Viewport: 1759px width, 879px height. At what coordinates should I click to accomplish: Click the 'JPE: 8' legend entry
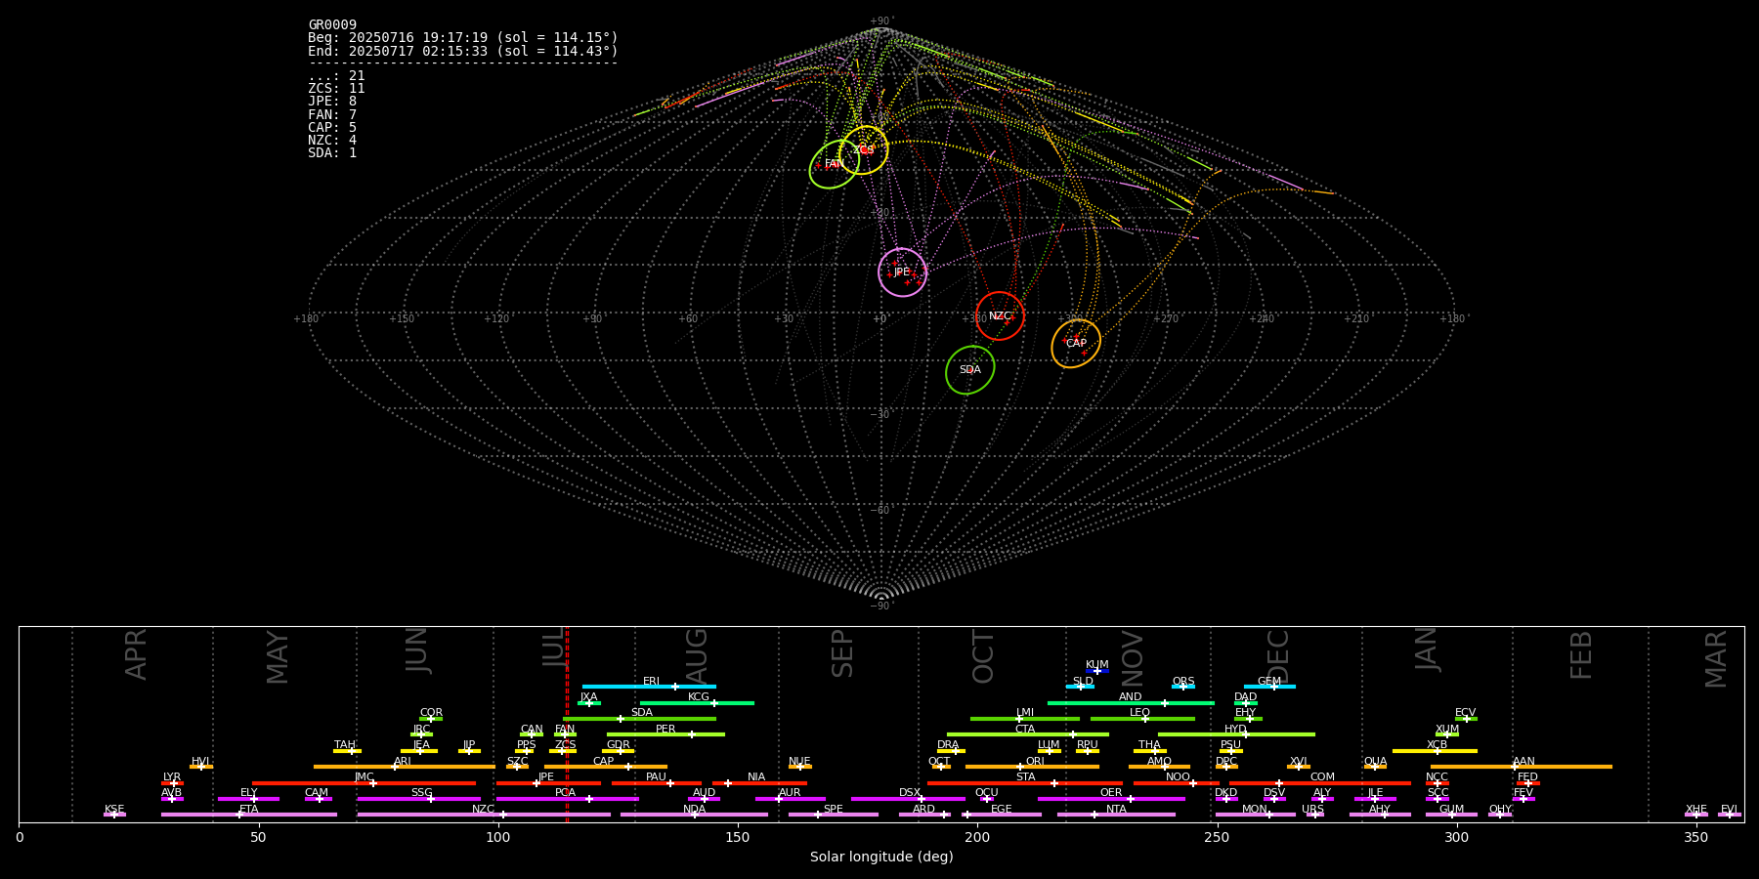[332, 102]
